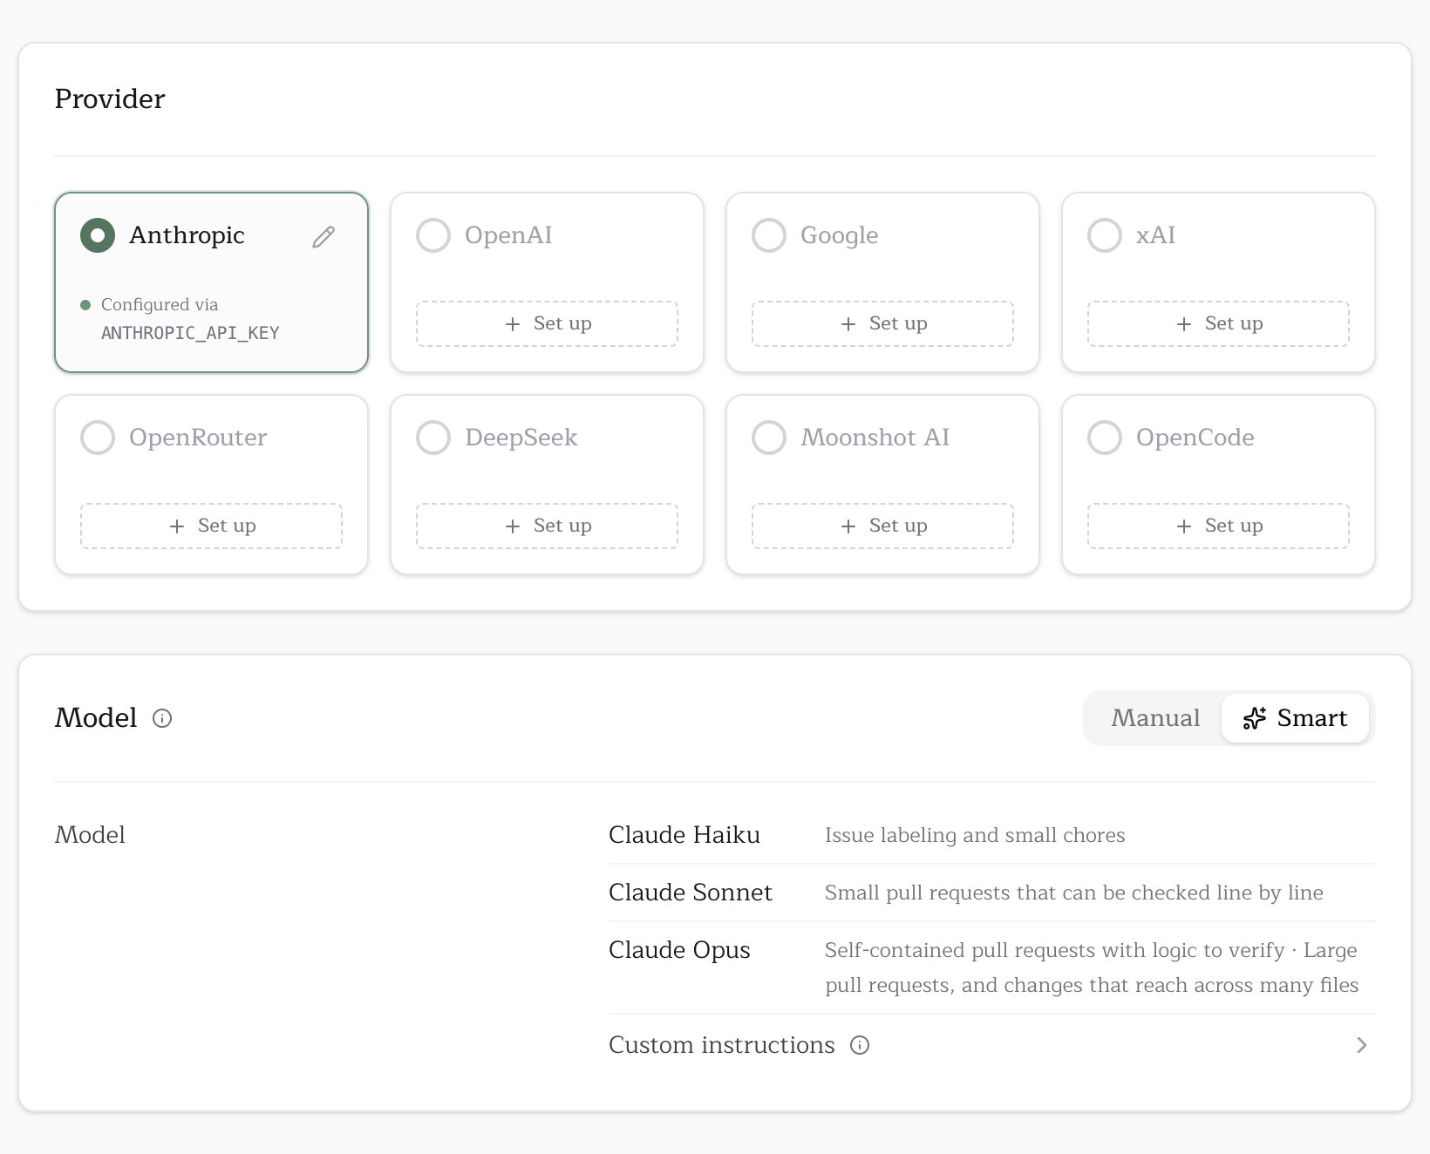Screen dimensions: 1430x1154
Task: Set up the Google provider
Action: 883,323
